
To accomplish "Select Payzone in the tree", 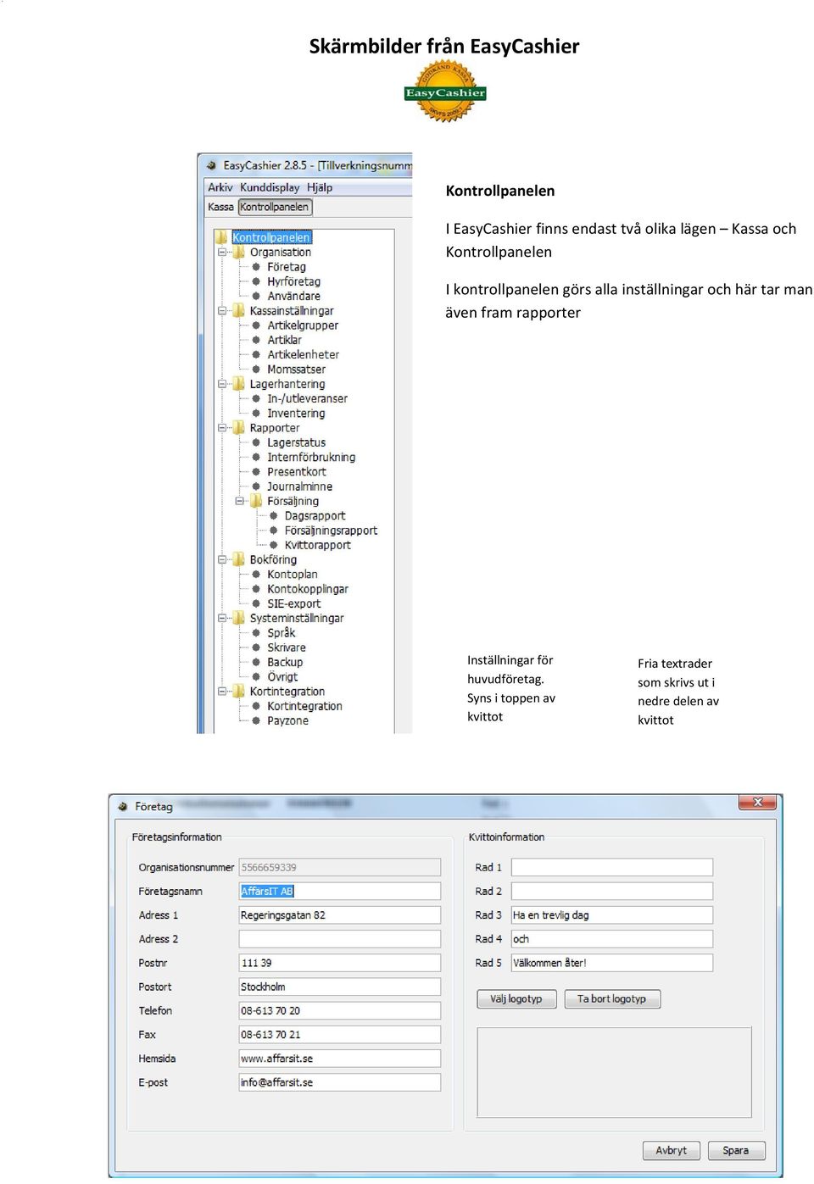I will [x=288, y=720].
